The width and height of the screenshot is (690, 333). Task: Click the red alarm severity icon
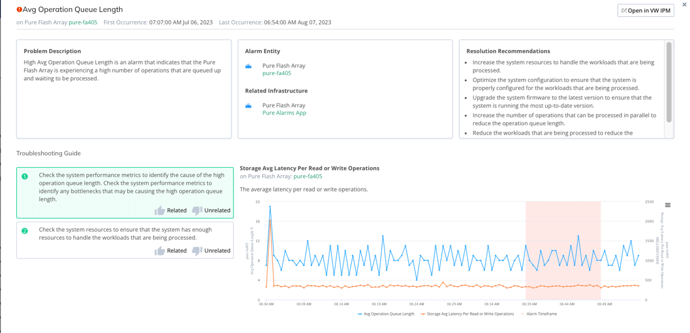tap(19, 9)
